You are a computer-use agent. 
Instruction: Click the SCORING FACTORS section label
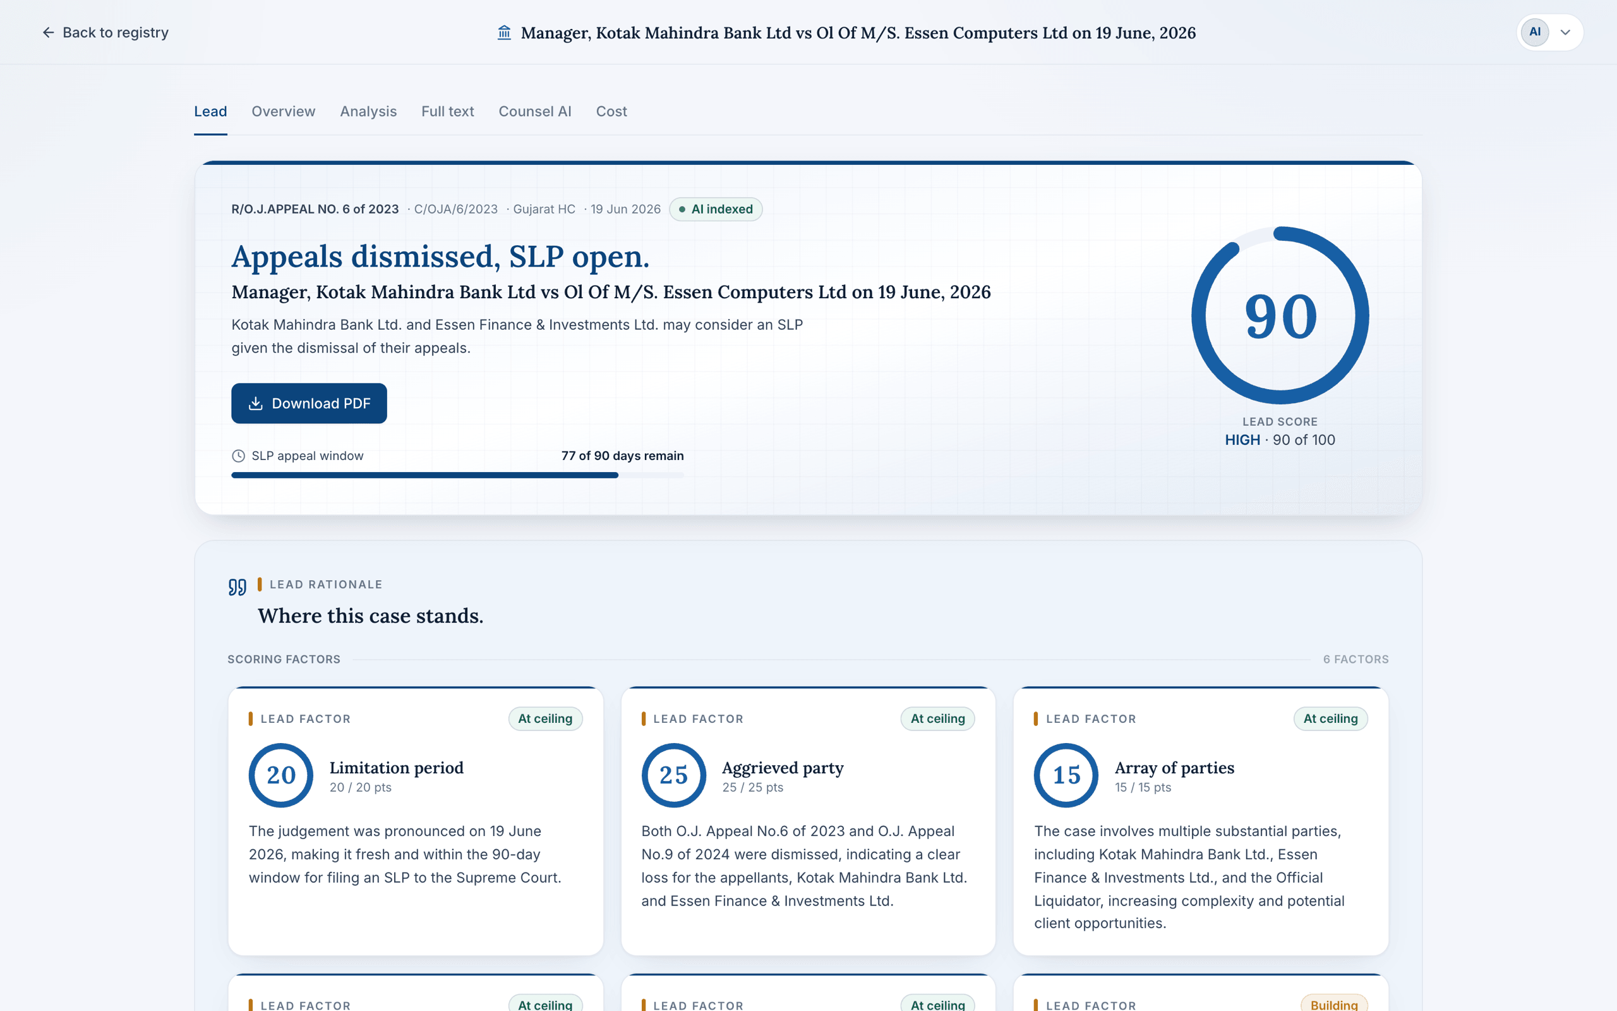284,659
